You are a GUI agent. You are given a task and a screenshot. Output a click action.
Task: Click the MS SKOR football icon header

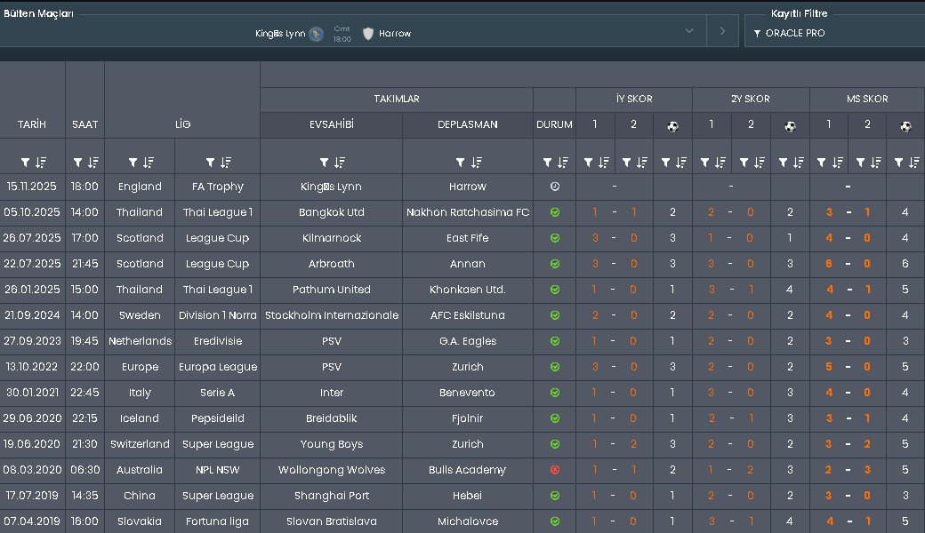(x=905, y=126)
